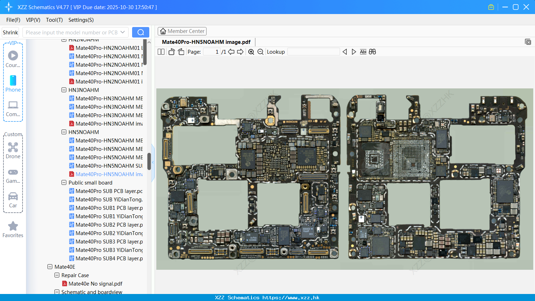
Task: Click the right motherboard photo
Action: coord(437,177)
